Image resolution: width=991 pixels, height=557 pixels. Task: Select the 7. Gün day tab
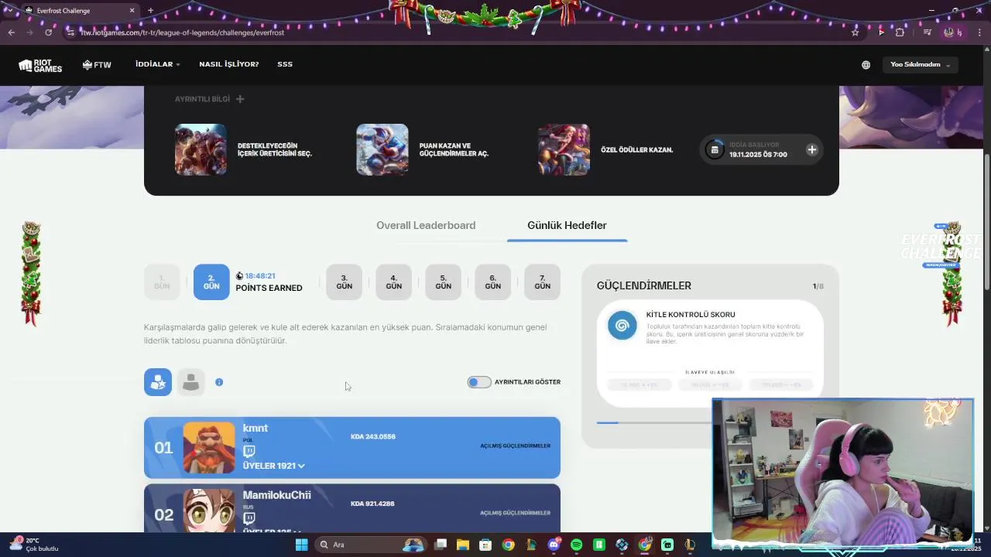point(542,282)
